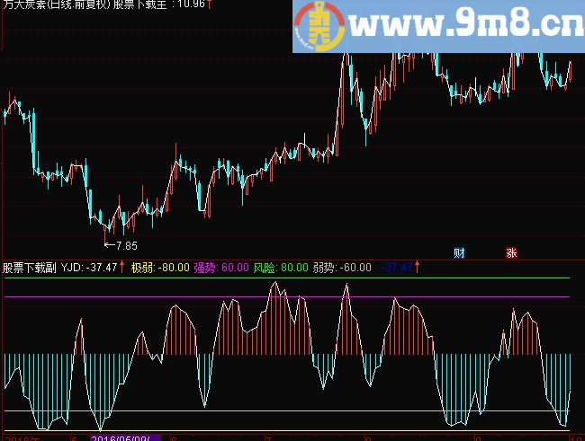The image size is (585, 441).
Task: Click the red up arrow after 10.96
Action: 210,4
